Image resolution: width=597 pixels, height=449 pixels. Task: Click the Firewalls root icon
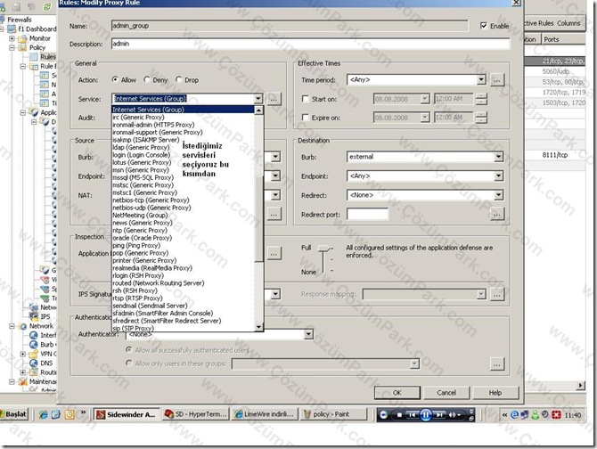[x=3, y=20]
